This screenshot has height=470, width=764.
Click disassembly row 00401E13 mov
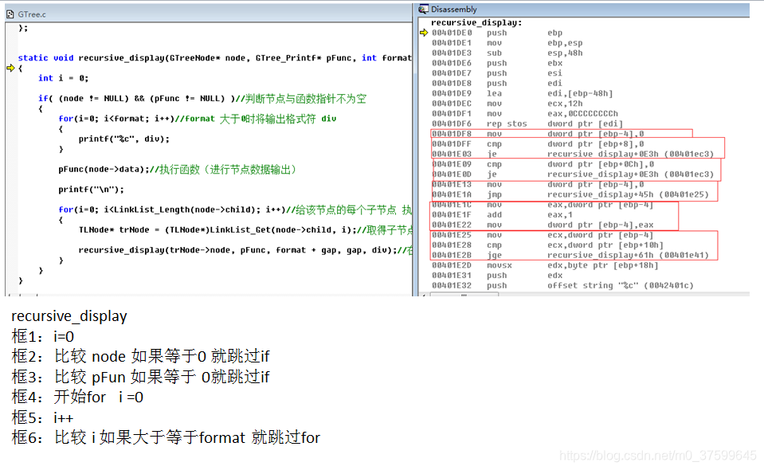(x=538, y=185)
